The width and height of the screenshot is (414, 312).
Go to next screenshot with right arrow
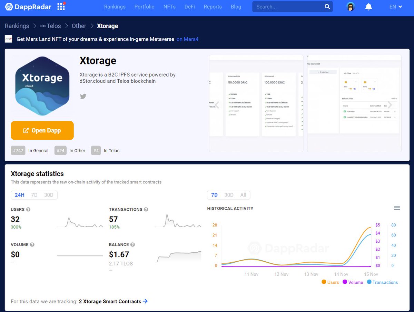pos(390,105)
